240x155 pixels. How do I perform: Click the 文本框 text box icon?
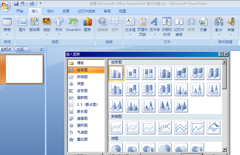pyautogui.click(x=130, y=21)
